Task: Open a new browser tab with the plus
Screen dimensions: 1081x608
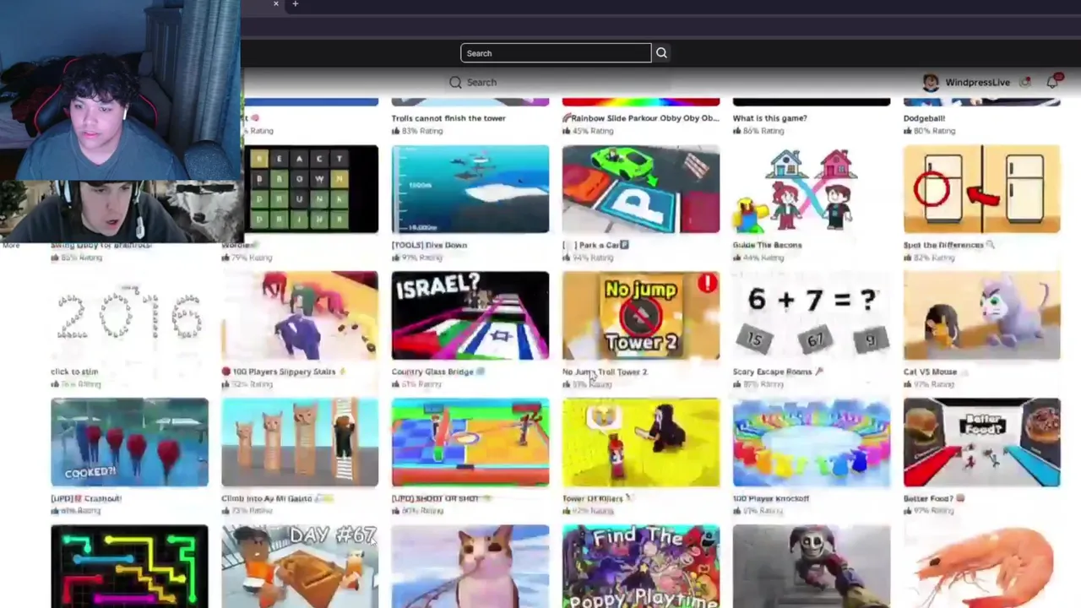Action: click(x=295, y=4)
